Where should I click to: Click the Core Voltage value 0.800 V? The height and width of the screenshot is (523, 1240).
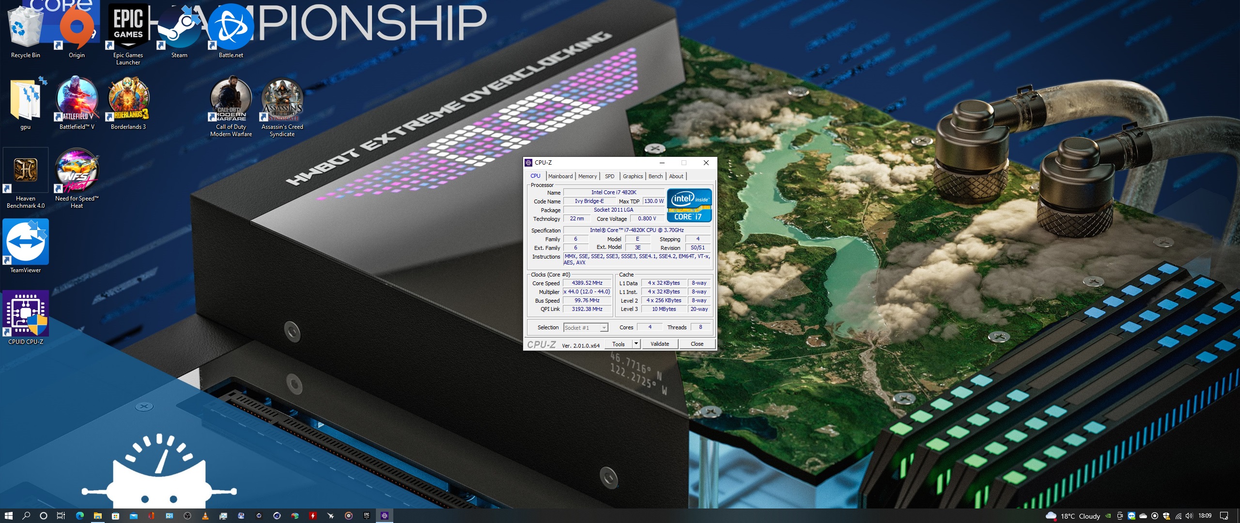[647, 218]
